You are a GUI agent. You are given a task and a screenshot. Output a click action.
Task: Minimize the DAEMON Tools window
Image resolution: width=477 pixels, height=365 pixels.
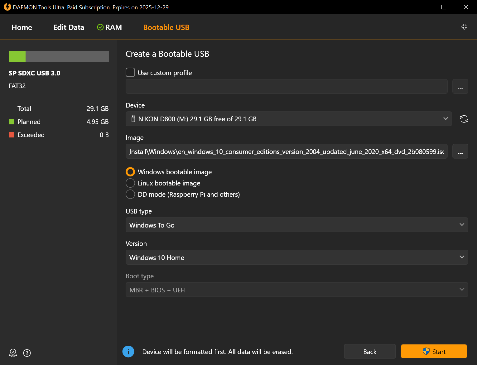pyautogui.click(x=422, y=7)
